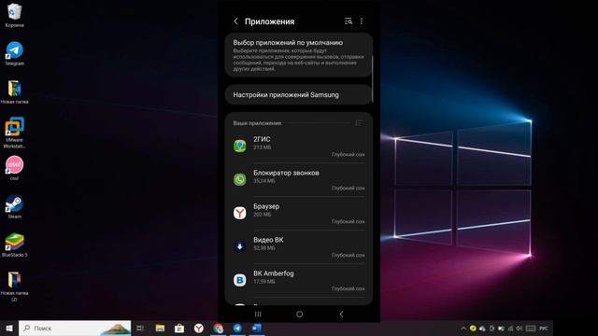Click the phone list scrollbar

[x=372, y=79]
